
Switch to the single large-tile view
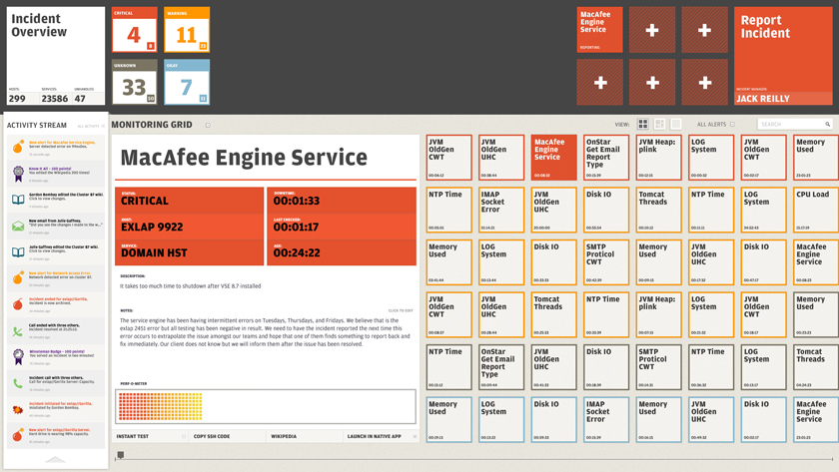(x=676, y=124)
